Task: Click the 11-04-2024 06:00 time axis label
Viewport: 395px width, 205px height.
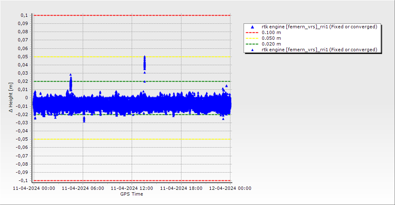Action: (83, 188)
